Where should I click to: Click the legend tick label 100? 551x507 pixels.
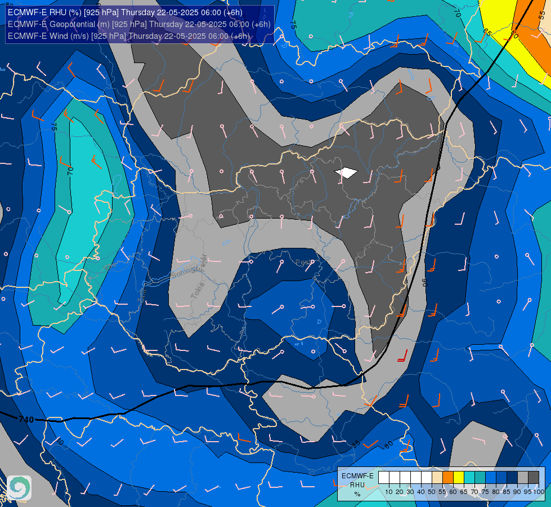coord(539,492)
